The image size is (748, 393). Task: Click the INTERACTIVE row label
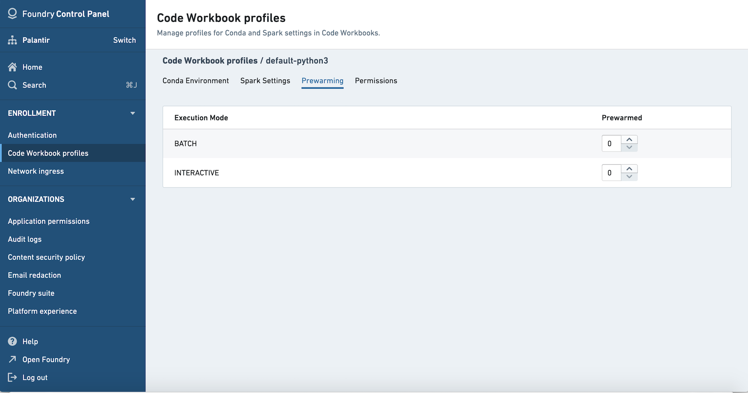[196, 173]
